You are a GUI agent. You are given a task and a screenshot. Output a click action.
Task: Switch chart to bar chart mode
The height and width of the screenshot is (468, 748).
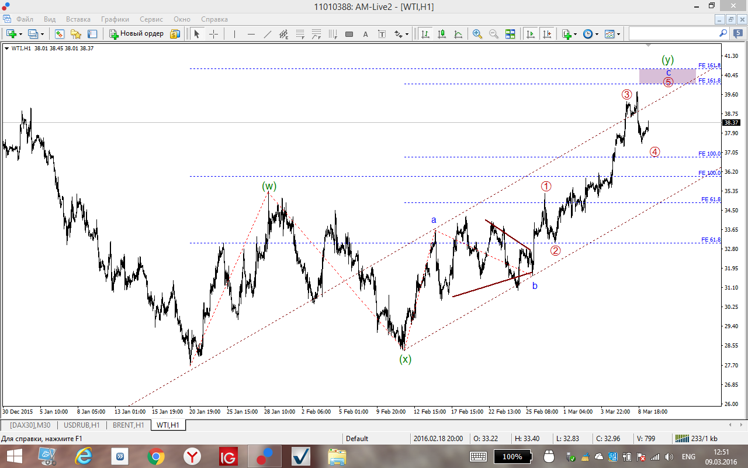coord(425,34)
